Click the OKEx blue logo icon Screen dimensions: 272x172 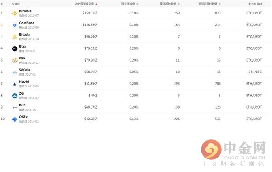[x=15, y=119]
